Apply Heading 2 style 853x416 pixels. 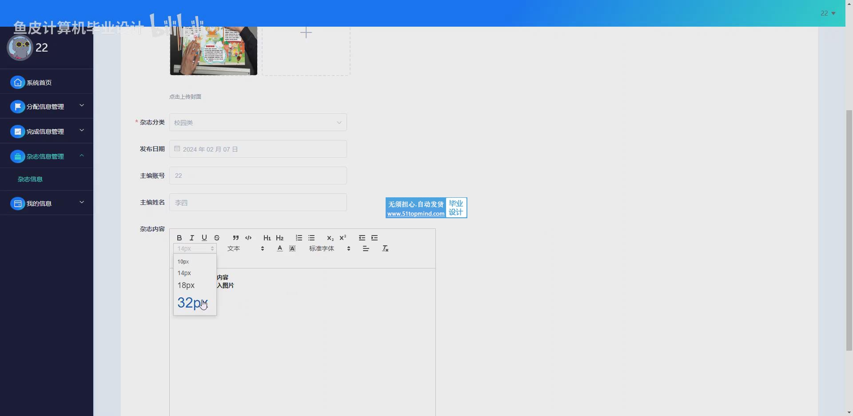(279, 238)
